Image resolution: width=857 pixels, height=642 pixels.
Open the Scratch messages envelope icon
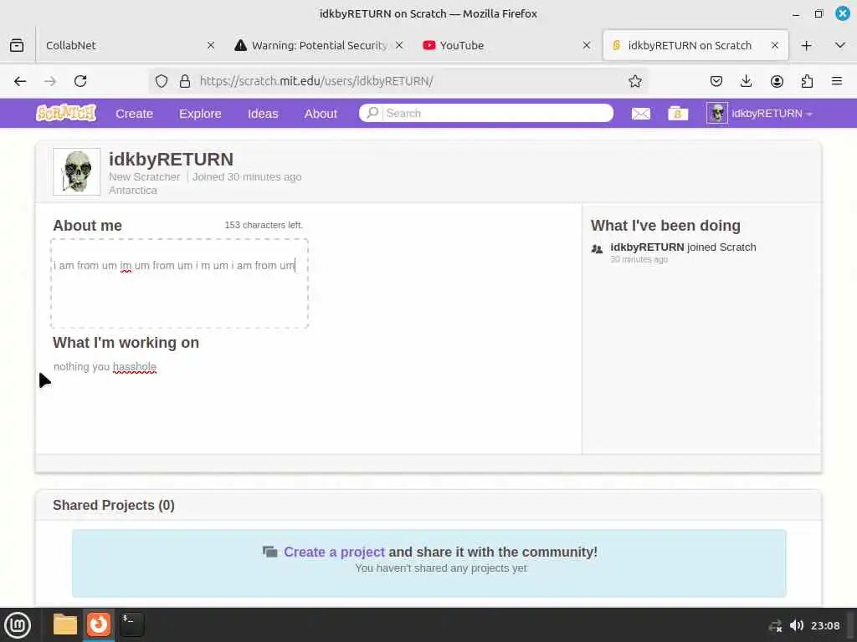click(640, 113)
